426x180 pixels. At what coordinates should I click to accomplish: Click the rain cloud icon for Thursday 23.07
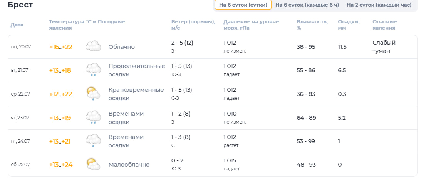coord(94,117)
